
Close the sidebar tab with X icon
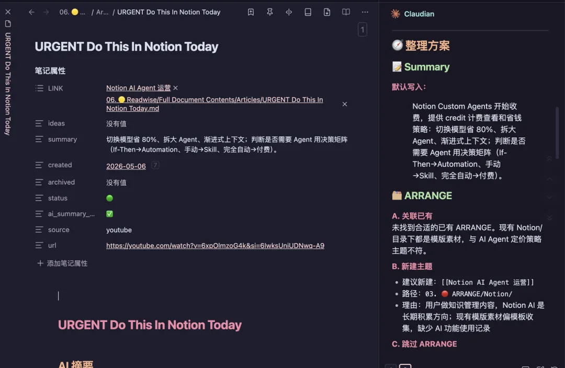pyautogui.click(x=8, y=12)
